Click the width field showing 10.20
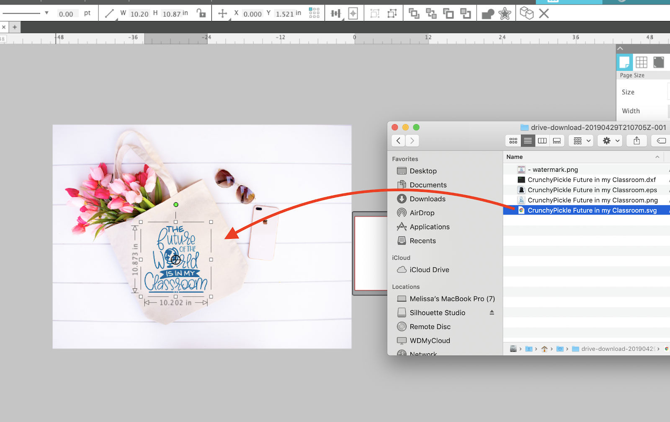This screenshot has width=670, height=422. pyautogui.click(x=139, y=14)
